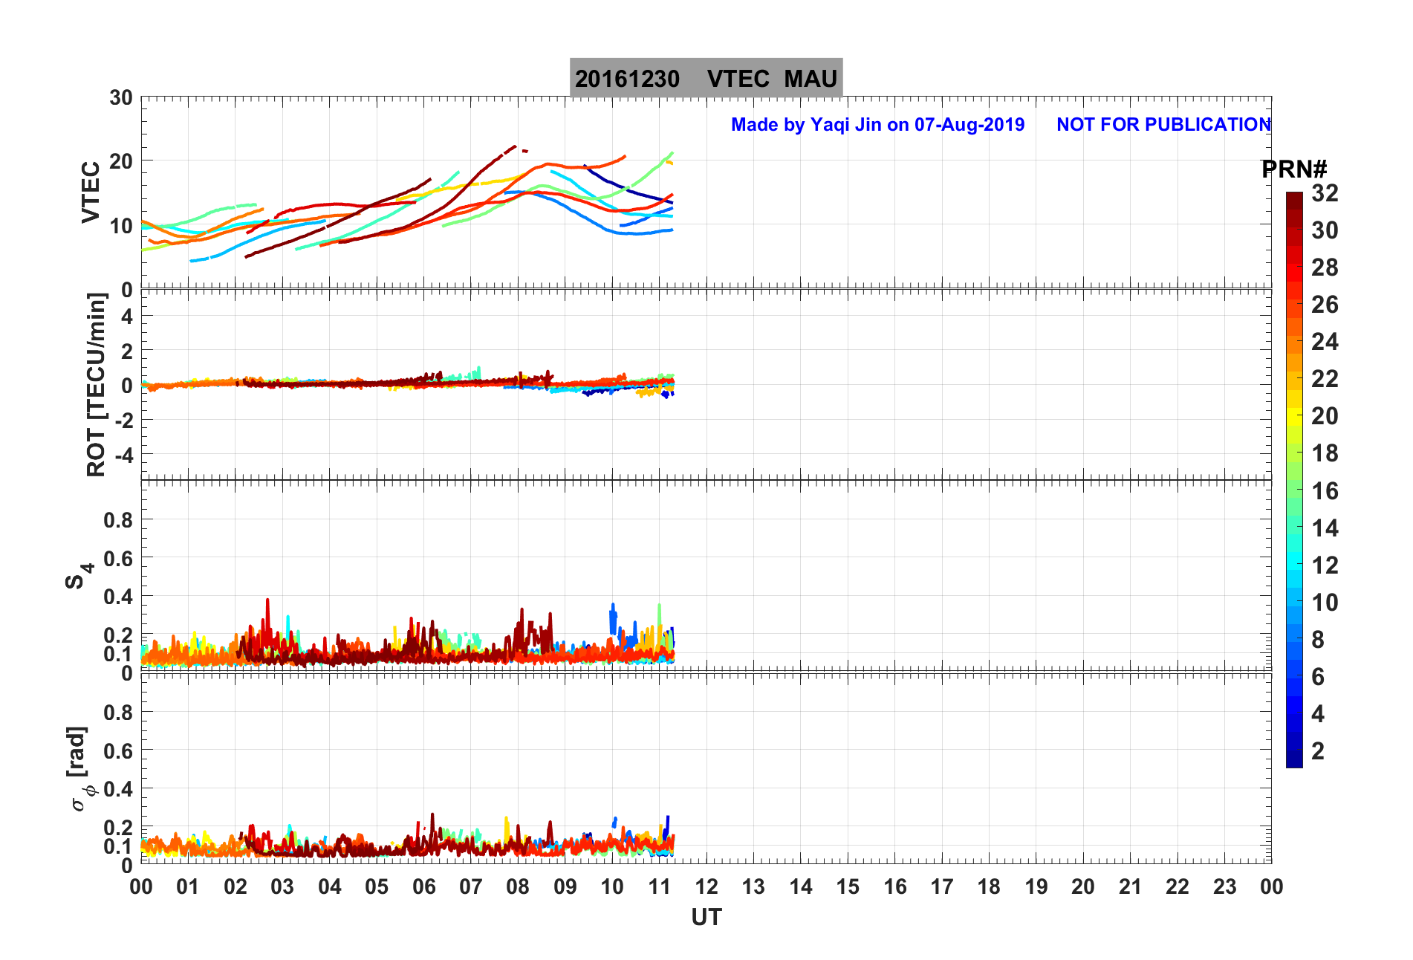Viewport: 1413px width, 960px height.
Task: Click the "26" label on PRN colorbar
Action: tap(1325, 305)
